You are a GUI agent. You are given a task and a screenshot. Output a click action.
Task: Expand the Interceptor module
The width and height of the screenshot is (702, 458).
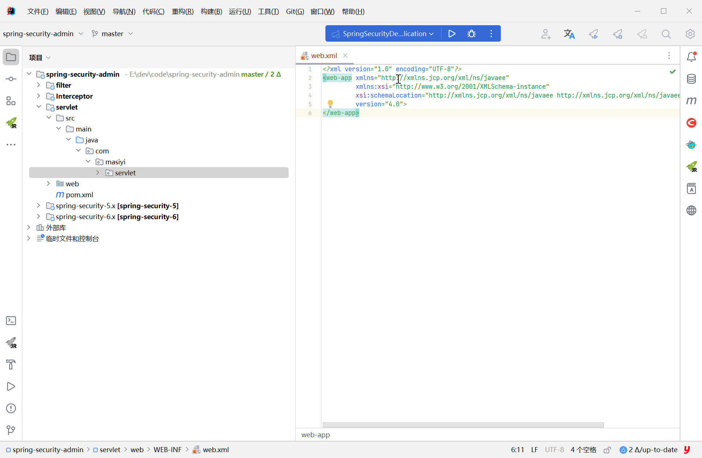coord(38,96)
